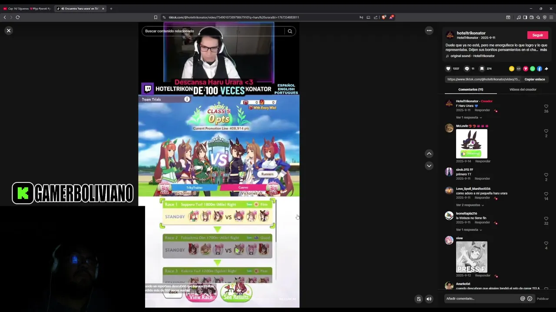
Task: Reply to sirok.015 FF comment via Responder
Action: click(x=482, y=179)
